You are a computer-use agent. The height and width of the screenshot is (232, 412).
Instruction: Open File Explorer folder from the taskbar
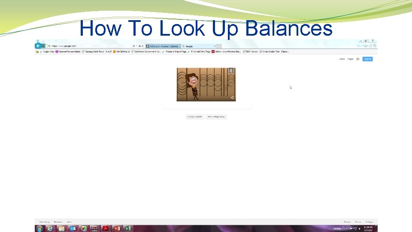coord(61,229)
